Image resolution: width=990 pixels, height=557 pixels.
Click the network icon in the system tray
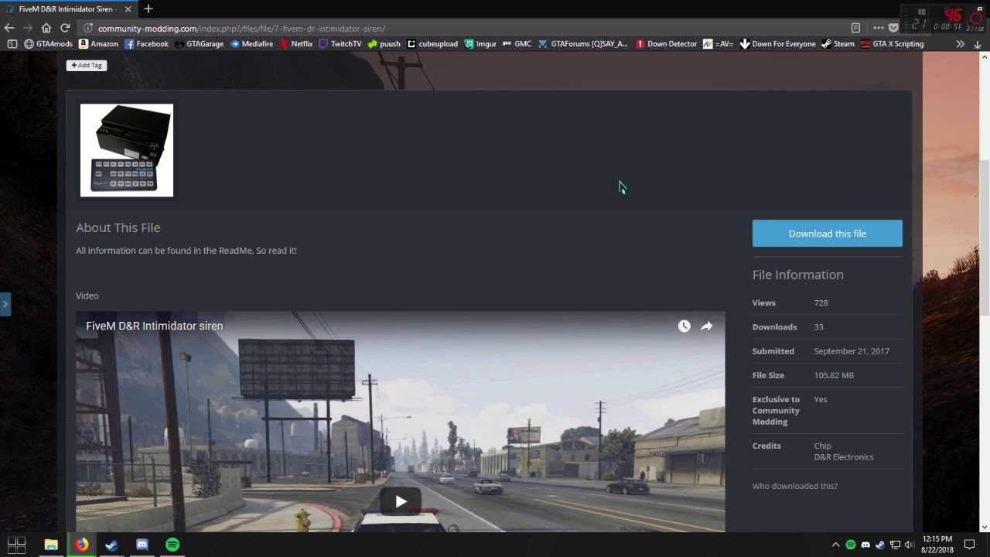click(x=895, y=545)
